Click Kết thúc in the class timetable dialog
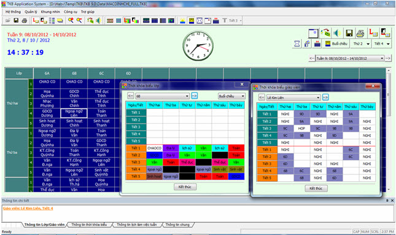The height and width of the screenshot is (235, 396). coord(185,187)
